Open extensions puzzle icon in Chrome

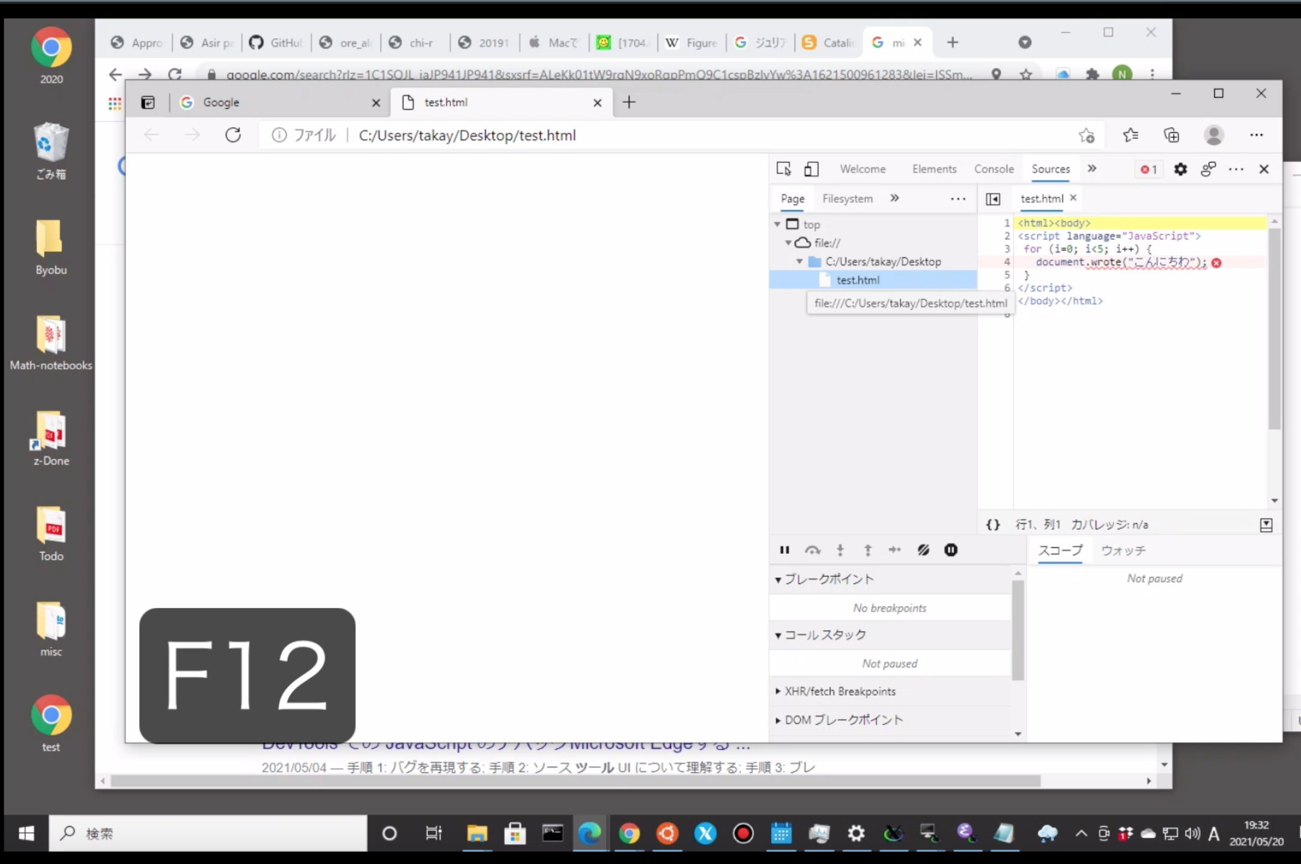pos(1093,75)
